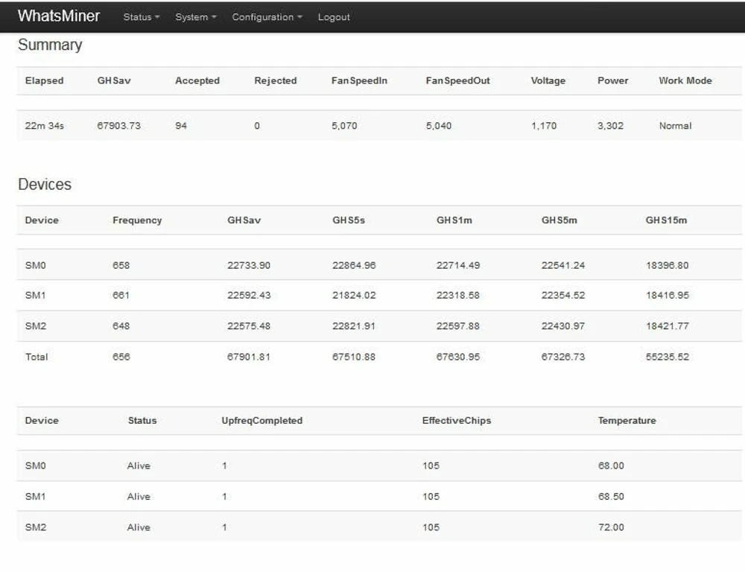Select SM1 GHS5s value 21824.02
745x572 pixels.
[354, 296]
